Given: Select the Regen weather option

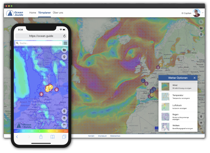Looking at the screenshot, I should coord(178,117).
